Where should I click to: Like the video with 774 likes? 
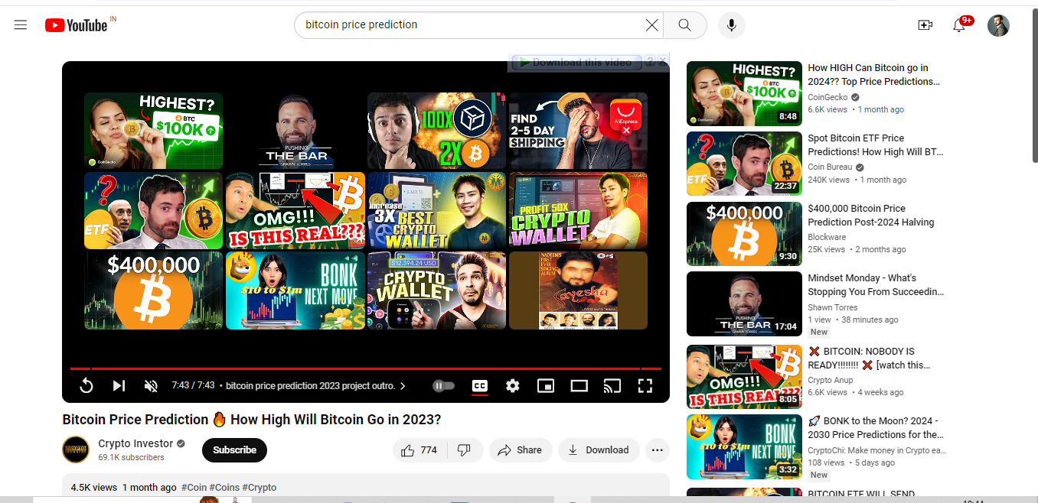(x=419, y=450)
